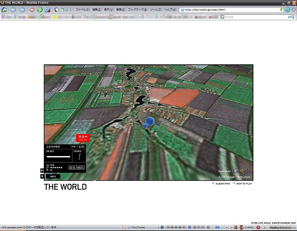Click FoxyTunes pause button
The width and height of the screenshot is (297, 231).
coord(176,227)
